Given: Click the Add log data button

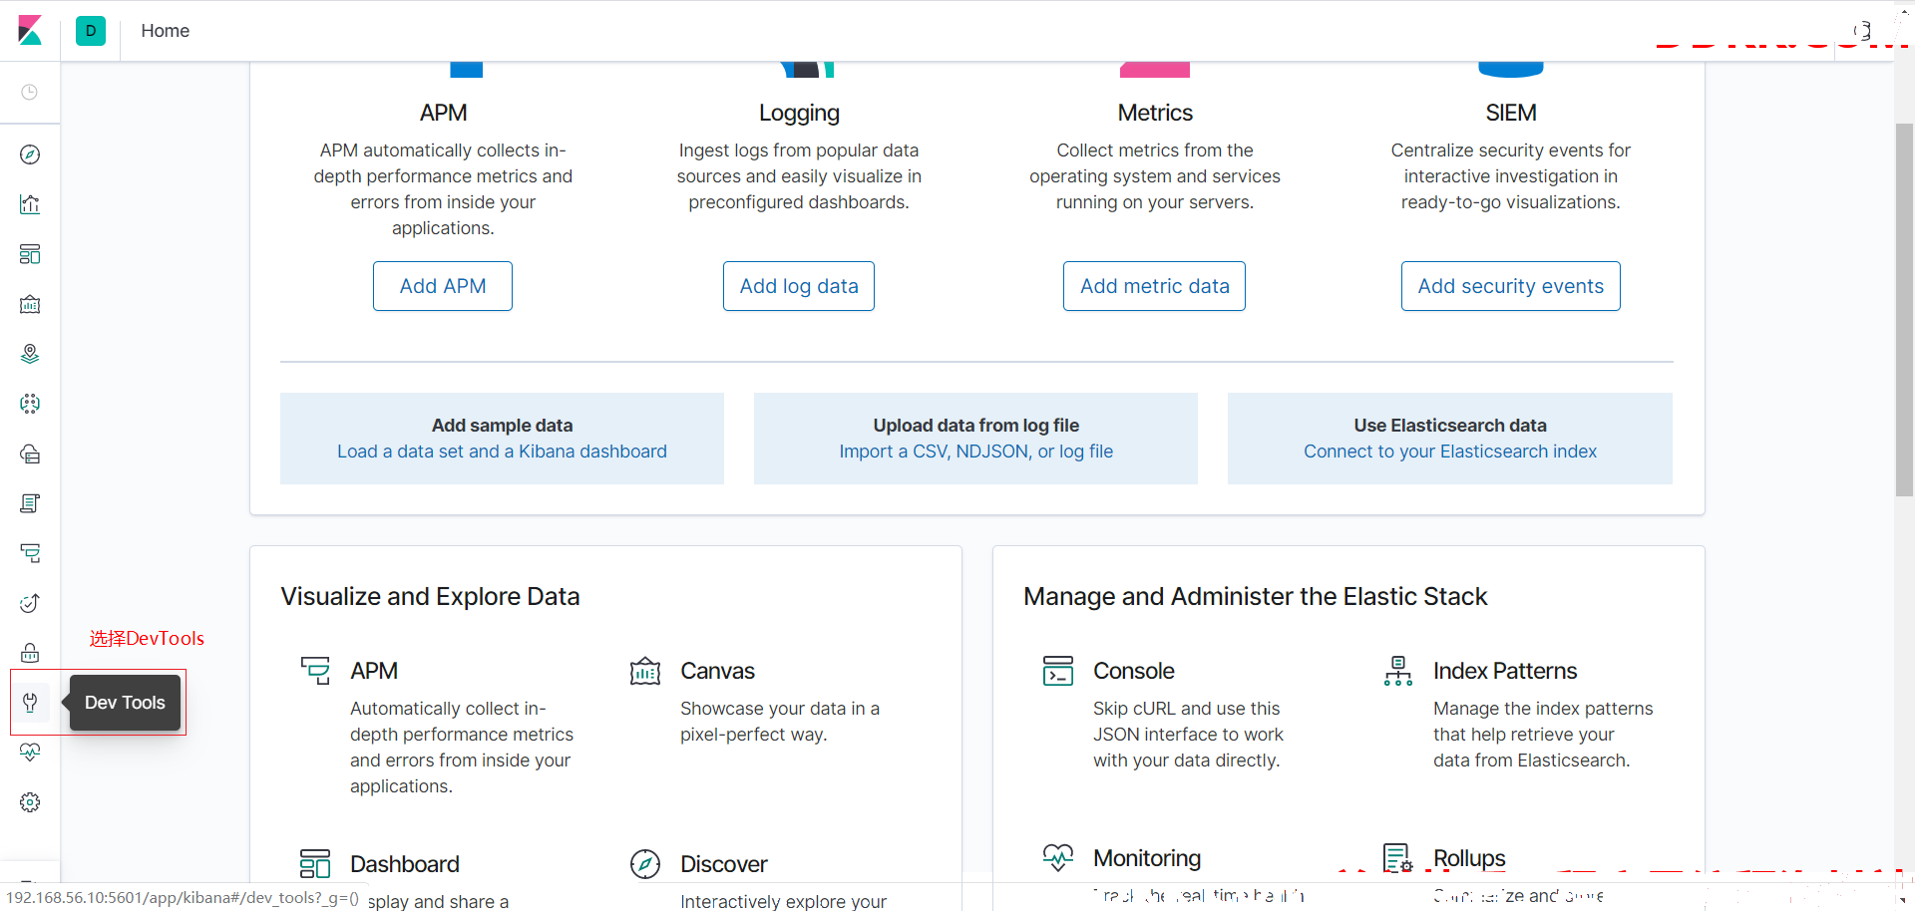Looking at the screenshot, I should pyautogui.click(x=799, y=286).
